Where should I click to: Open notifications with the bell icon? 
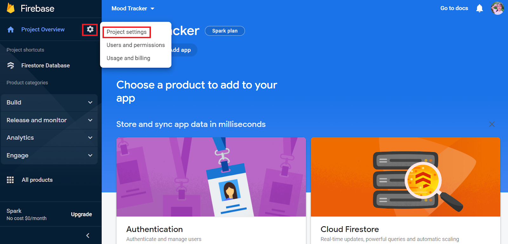(479, 8)
